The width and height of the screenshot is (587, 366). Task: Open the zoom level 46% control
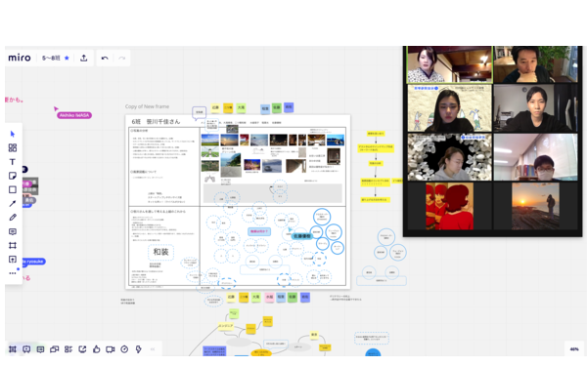pos(574,349)
